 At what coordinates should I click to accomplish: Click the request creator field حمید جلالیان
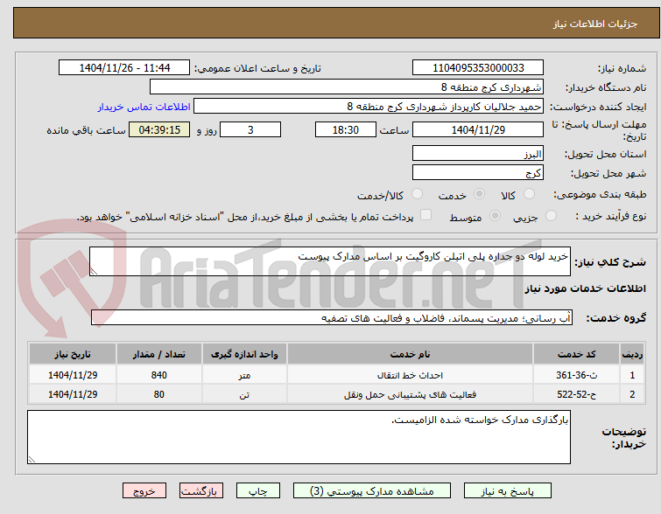coord(369,107)
